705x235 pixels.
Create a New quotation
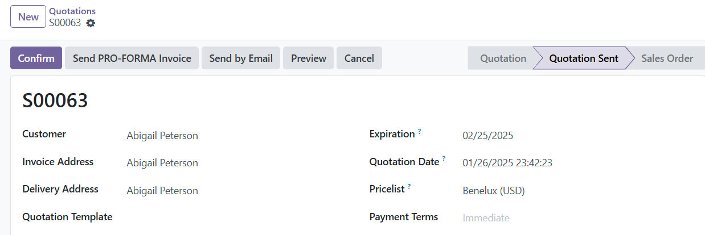28,16
